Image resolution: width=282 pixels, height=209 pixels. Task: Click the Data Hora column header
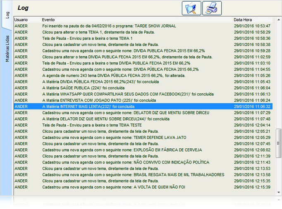pyautogui.click(x=243, y=19)
